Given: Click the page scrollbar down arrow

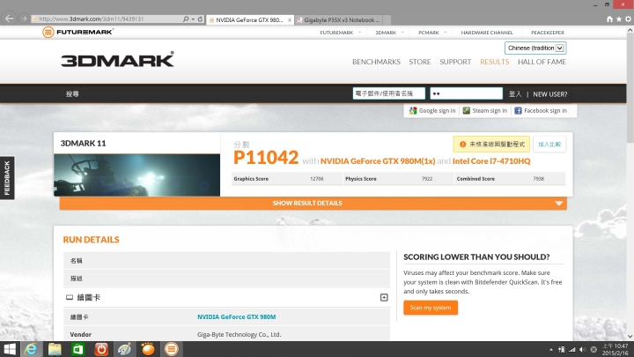Looking at the screenshot, I should click(630, 336).
